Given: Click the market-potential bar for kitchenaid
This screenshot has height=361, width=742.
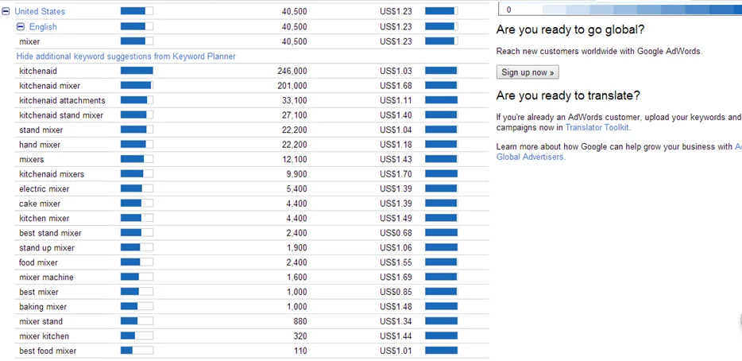Looking at the screenshot, I should point(137,71).
